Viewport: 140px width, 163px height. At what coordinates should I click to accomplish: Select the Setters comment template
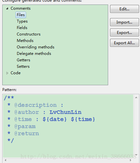tap(23, 66)
